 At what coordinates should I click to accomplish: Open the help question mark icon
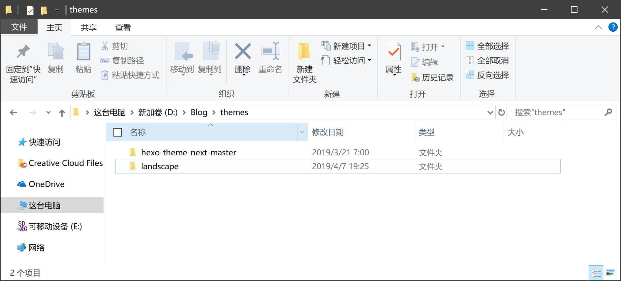point(613,27)
